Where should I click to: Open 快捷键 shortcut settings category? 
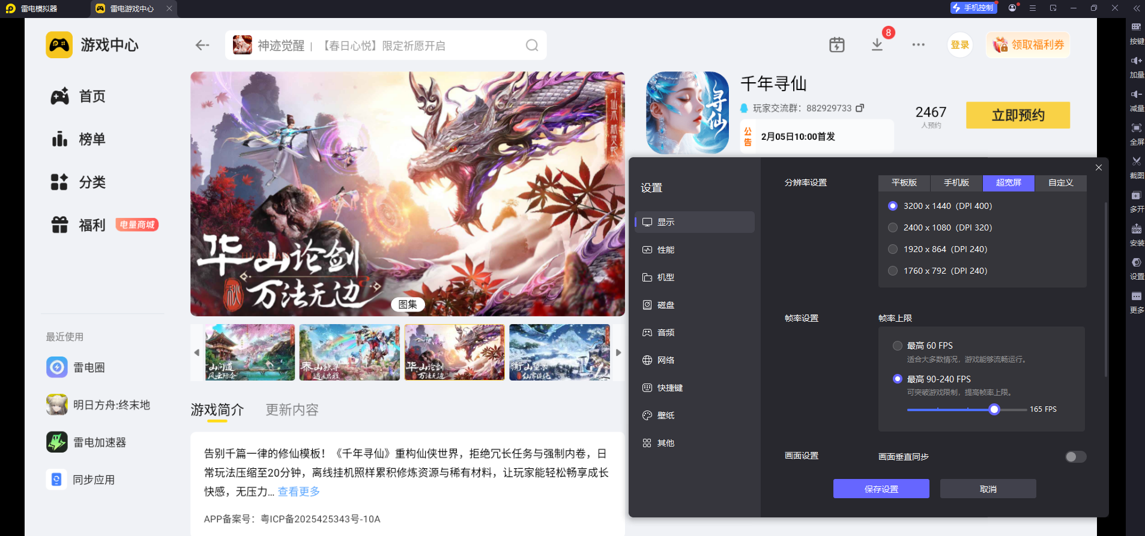(x=695, y=388)
